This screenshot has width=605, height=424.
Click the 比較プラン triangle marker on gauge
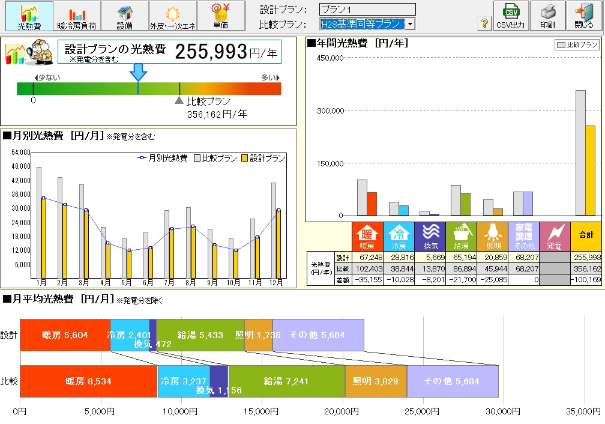179,100
